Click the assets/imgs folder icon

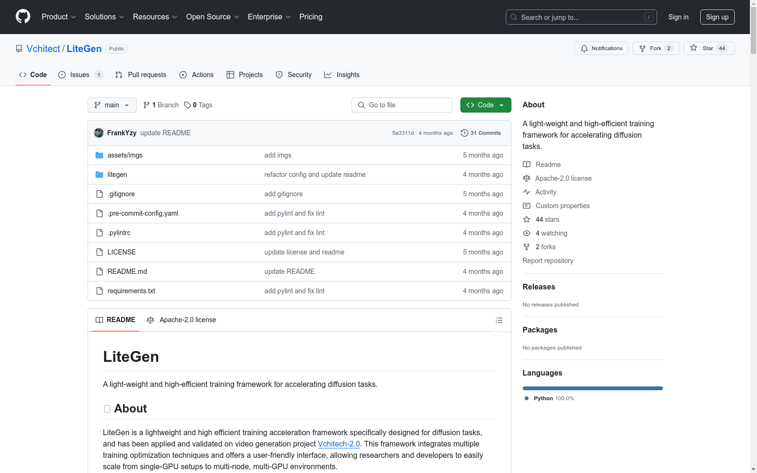point(99,155)
